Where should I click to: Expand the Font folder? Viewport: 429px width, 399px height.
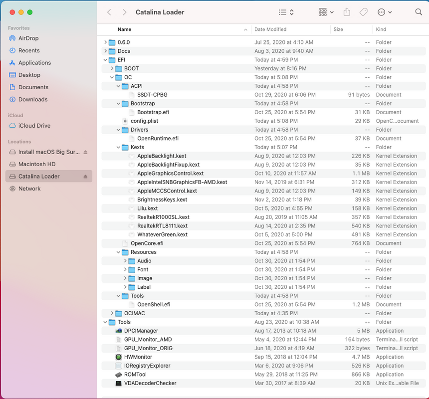(125, 269)
